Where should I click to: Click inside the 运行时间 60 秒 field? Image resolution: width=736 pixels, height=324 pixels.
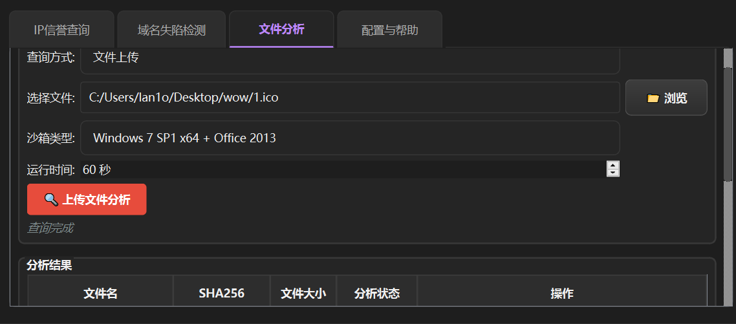(x=343, y=169)
